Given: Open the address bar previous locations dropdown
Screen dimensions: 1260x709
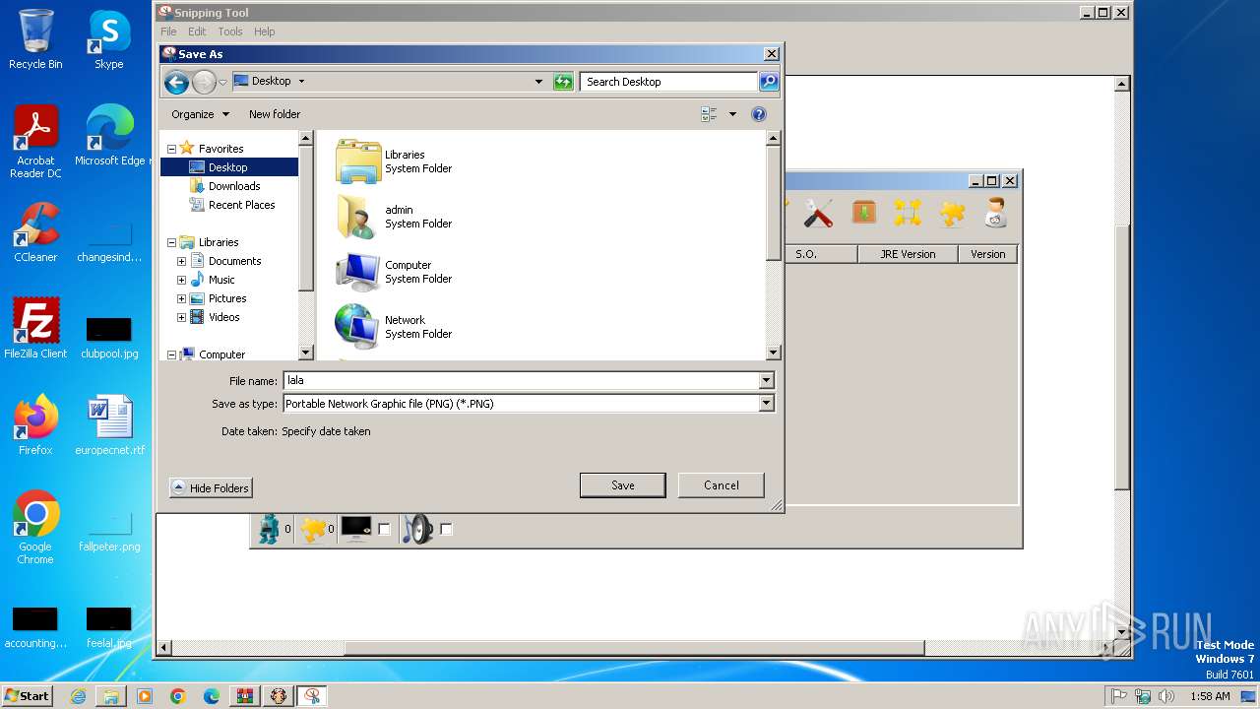Looking at the screenshot, I should [x=538, y=82].
